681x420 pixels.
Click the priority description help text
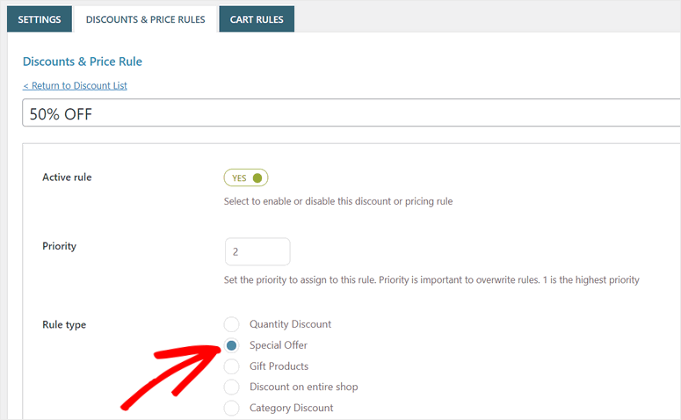[x=431, y=280]
